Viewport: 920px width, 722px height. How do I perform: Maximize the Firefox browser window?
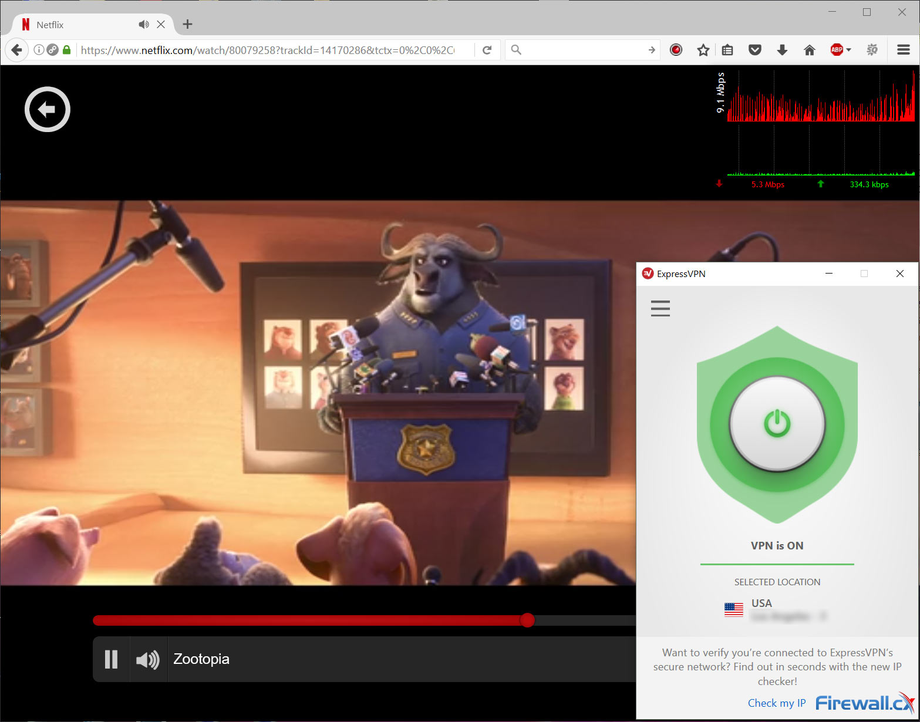867,12
